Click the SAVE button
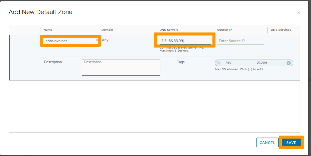Screen dimensions: 311x156 pos(291,143)
